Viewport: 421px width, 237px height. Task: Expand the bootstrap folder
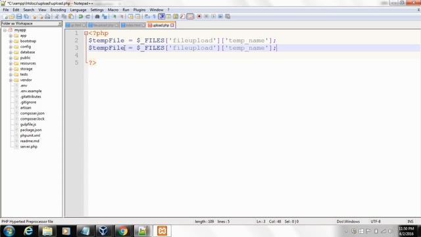point(11,41)
